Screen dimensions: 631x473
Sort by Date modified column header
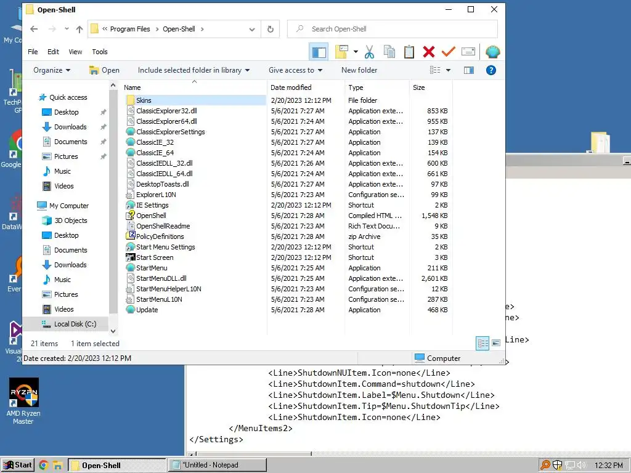[291, 87]
